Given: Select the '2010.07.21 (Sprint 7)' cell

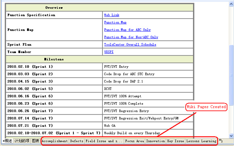Looking at the screenshot, I should [54, 126].
